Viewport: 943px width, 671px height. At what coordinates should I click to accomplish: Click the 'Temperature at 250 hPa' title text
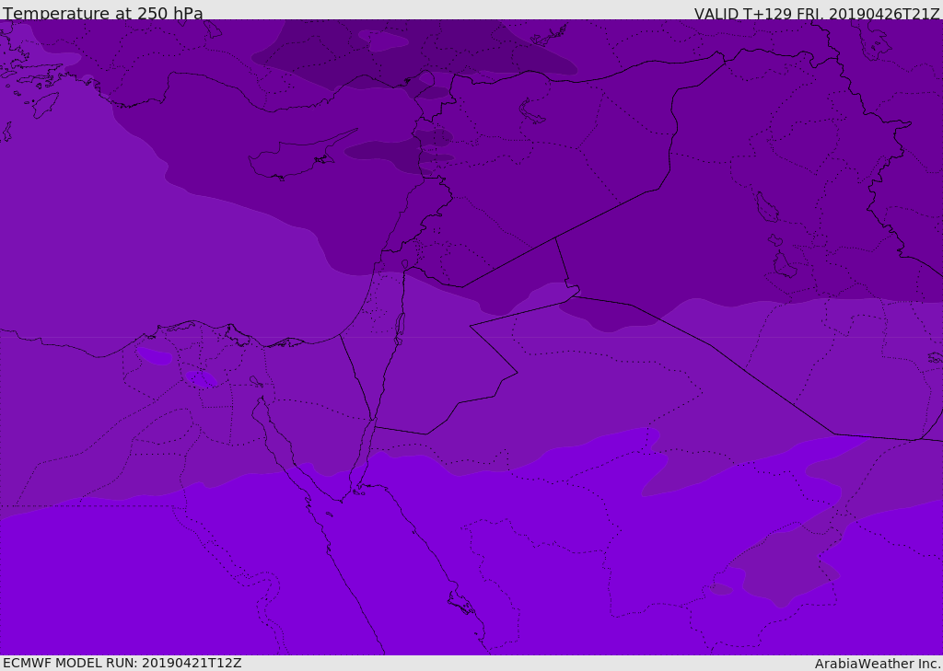pos(103,13)
